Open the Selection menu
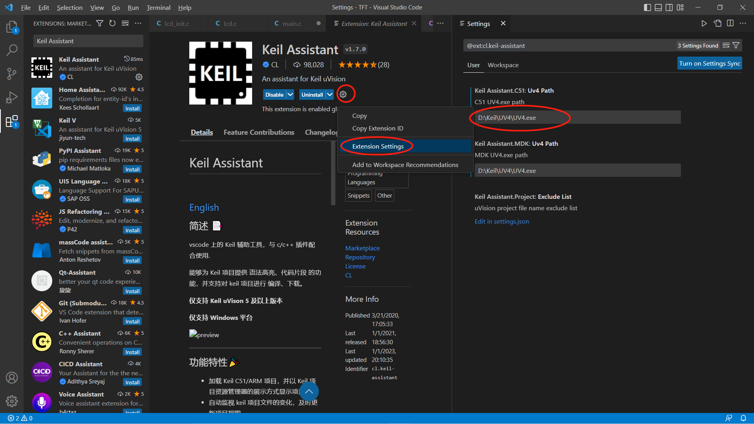Image resolution: width=754 pixels, height=424 pixels. coord(70,7)
